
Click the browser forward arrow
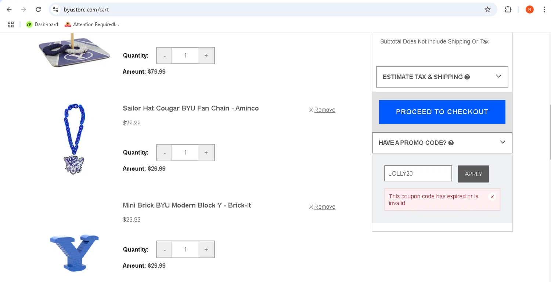coord(24,10)
